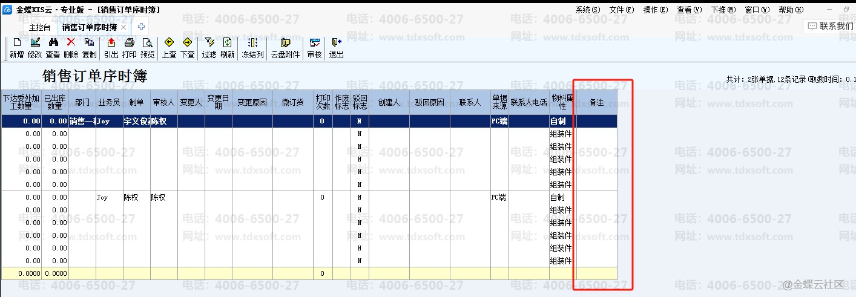
Task: Click the 变更人 column header
Action: [x=191, y=103]
